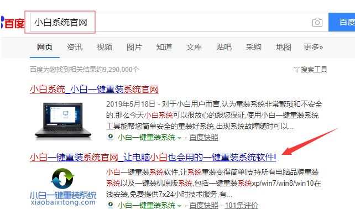Click second result's green 小白一键重装系统 source
This screenshot has width=355, height=209.
(x=147, y=205)
